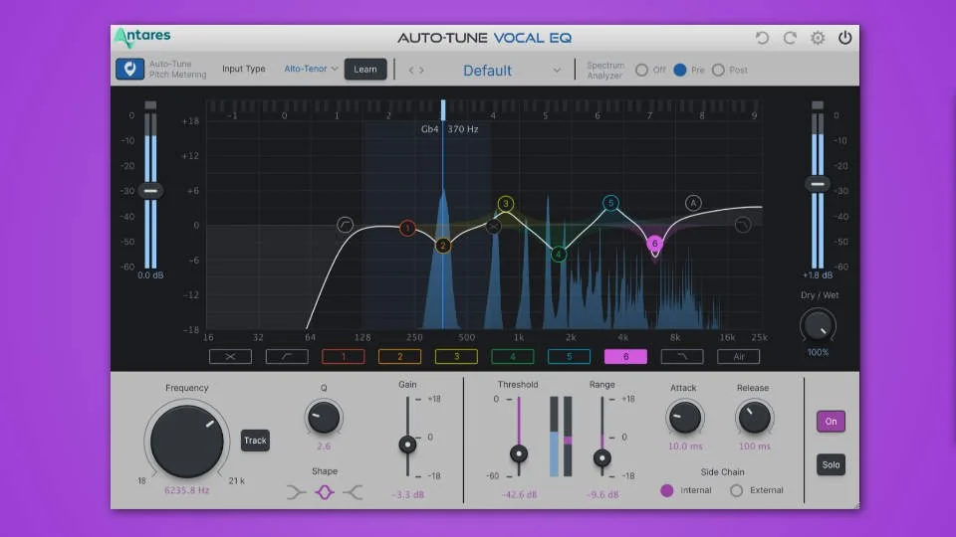Click the Release knob

click(x=754, y=418)
